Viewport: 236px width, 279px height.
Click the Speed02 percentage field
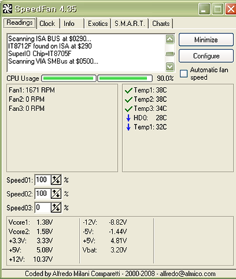[42, 193]
